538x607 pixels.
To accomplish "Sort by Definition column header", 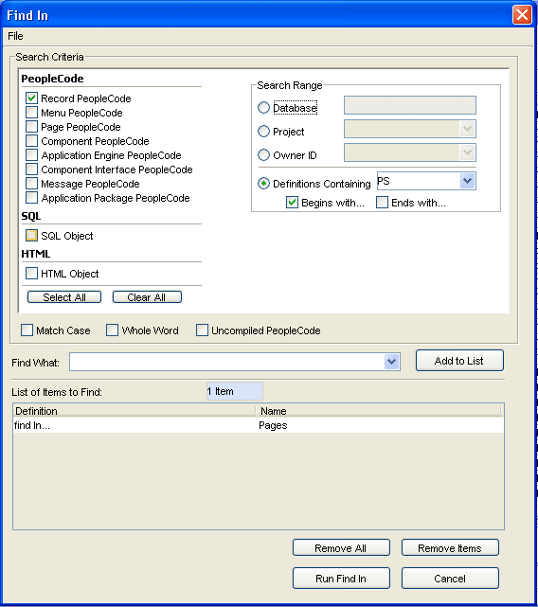I will point(134,411).
